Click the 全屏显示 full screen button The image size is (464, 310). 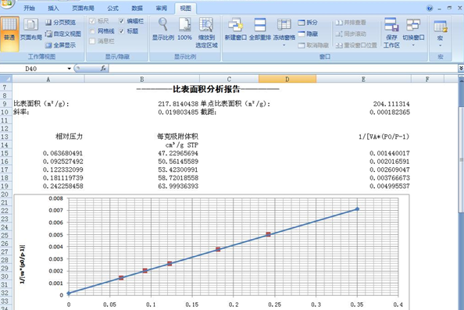pos(61,45)
